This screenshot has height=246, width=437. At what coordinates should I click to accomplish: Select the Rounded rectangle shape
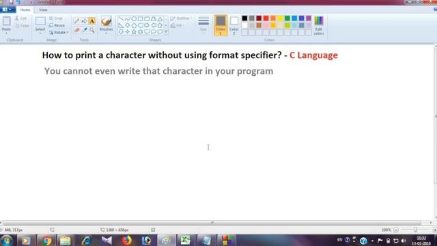point(147,19)
